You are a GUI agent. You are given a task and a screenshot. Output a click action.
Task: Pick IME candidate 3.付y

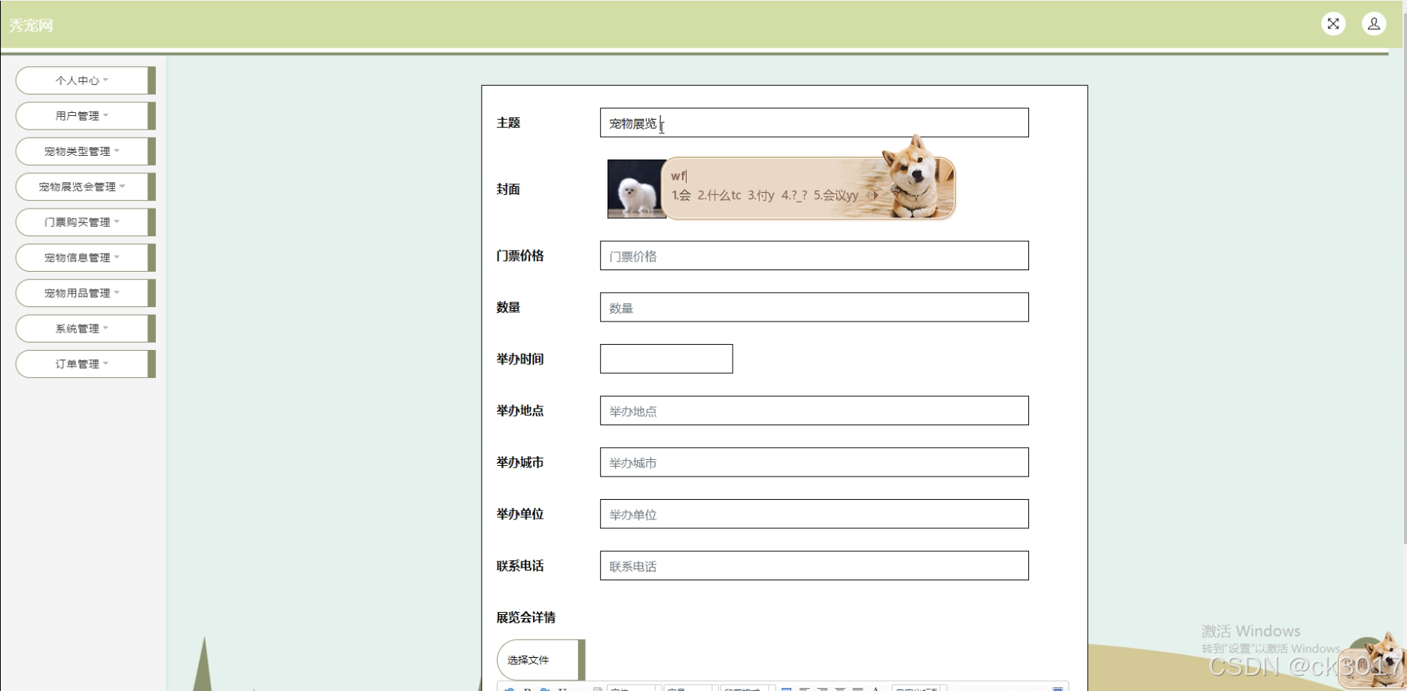(760, 196)
